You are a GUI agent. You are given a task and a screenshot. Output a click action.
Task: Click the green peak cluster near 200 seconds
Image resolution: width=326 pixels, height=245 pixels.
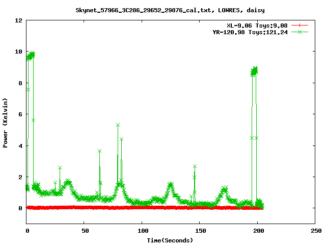tap(254, 70)
